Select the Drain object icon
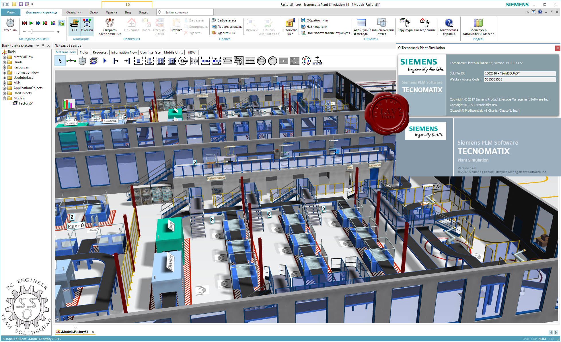The width and height of the screenshot is (561, 342). (127, 61)
